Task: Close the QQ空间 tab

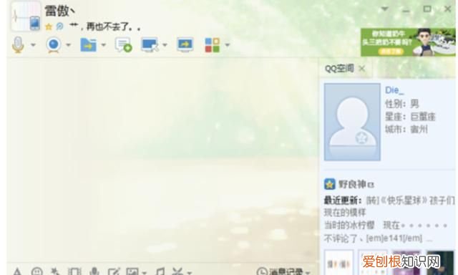Action: (x=361, y=69)
